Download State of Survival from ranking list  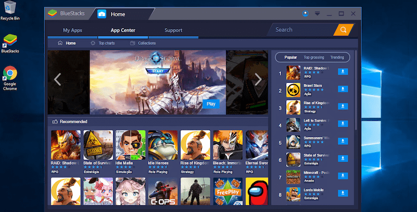pos(343,158)
